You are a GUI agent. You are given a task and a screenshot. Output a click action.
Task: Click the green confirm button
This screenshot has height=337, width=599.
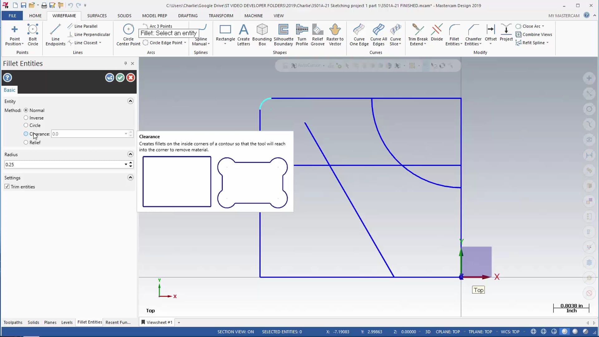click(x=120, y=77)
